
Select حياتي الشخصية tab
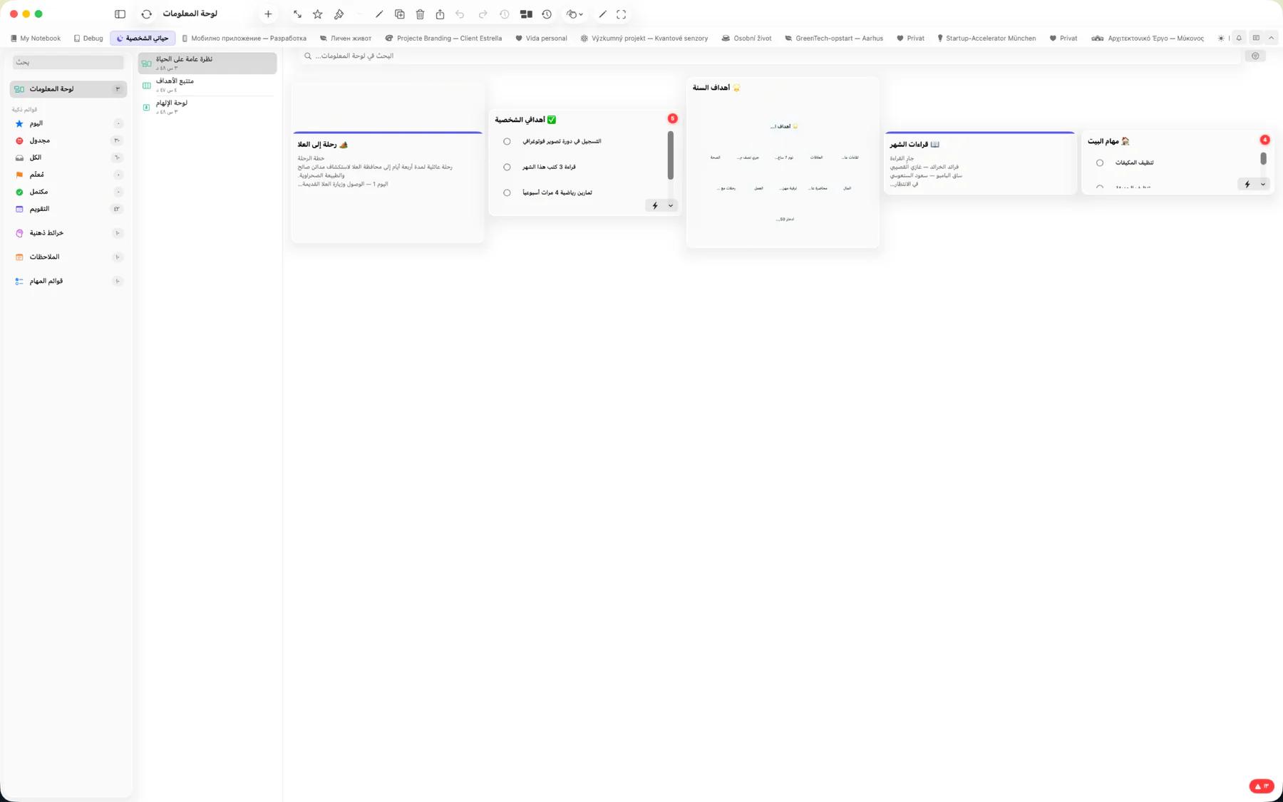tap(143, 38)
